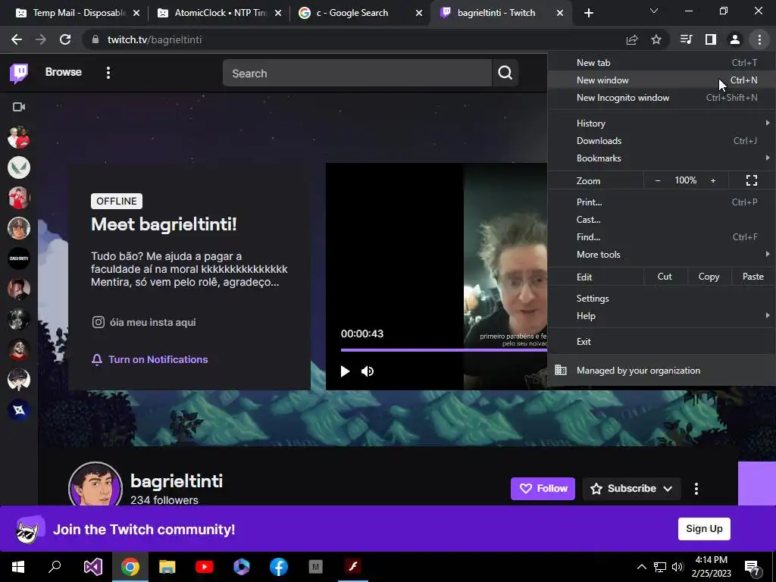This screenshot has width=776, height=582.
Task: Select New tab in Chrome menu
Action: point(662,63)
